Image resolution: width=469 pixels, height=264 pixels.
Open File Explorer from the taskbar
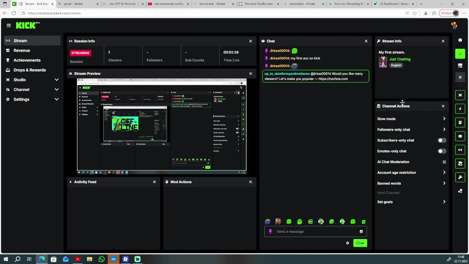point(89,259)
